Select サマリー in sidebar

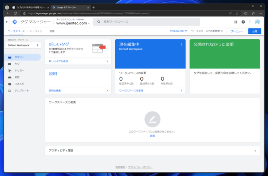[x=23, y=57]
